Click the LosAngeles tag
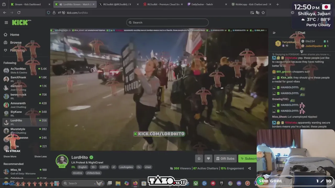This screenshot has width=335, height=188. (x=126, y=167)
